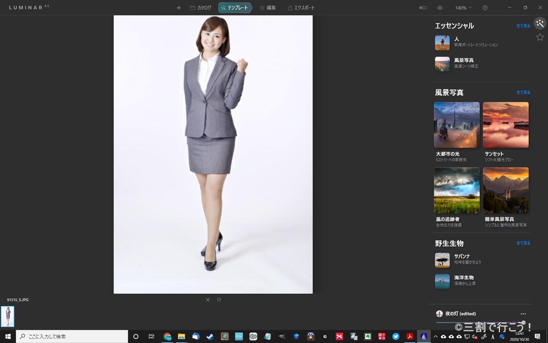Select the 97215_S.JPG filmstrip thumbnail
Screen dimensions: 548x343
[8, 316]
